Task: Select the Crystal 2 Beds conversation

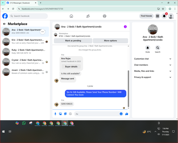Action: click(25, 62)
